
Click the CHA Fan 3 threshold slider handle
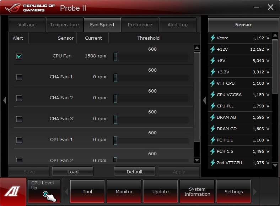[115, 119]
